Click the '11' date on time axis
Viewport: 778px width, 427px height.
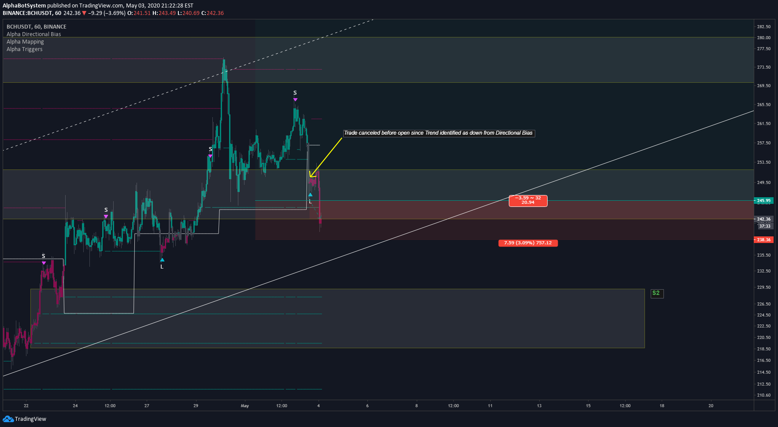pyautogui.click(x=490, y=406)
